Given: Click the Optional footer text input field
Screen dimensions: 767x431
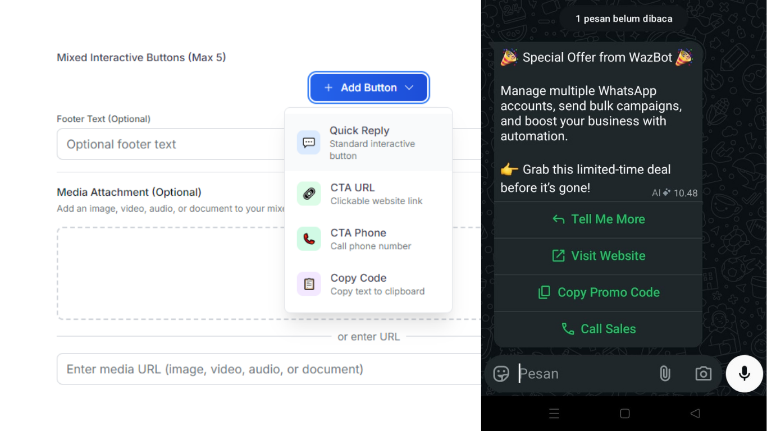Looking at the screenshot, I should (168, 144).
